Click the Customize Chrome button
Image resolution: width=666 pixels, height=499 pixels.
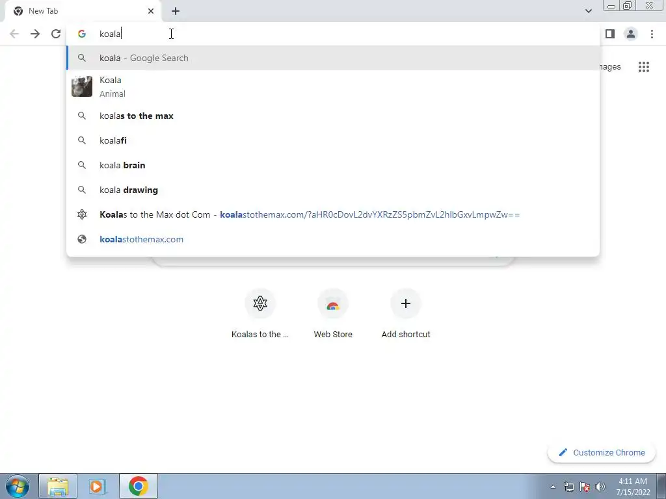point(602,452)
